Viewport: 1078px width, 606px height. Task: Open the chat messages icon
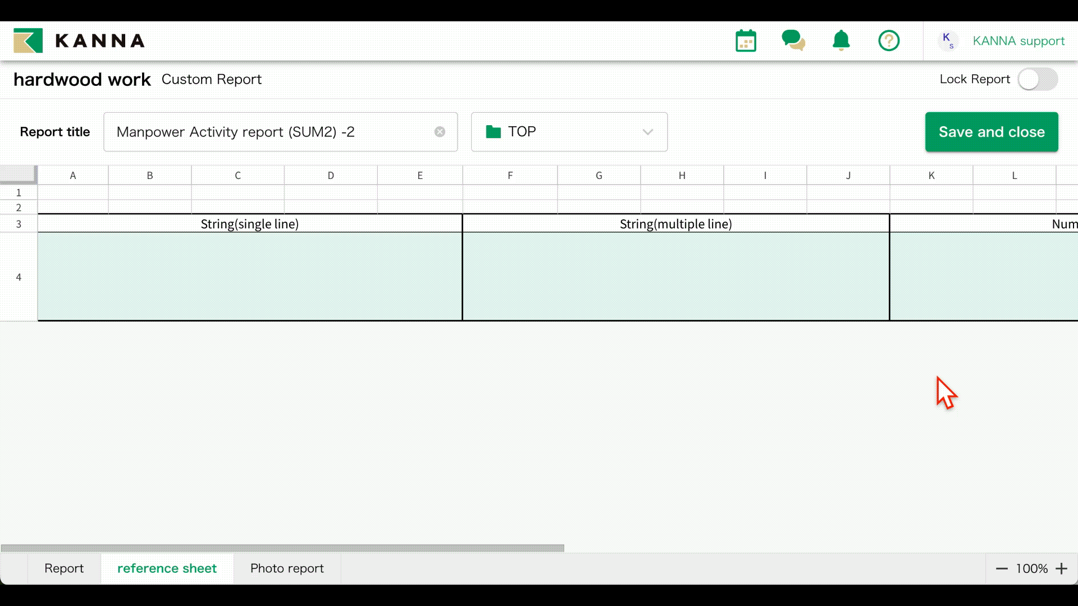point(793,40)
